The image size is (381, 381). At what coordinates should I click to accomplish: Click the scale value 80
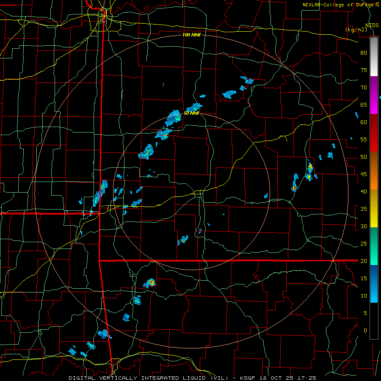pos(364,53)
